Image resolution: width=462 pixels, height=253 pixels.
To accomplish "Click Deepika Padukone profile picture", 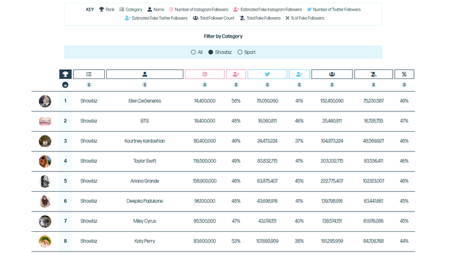I will click(x=45, y=201).
